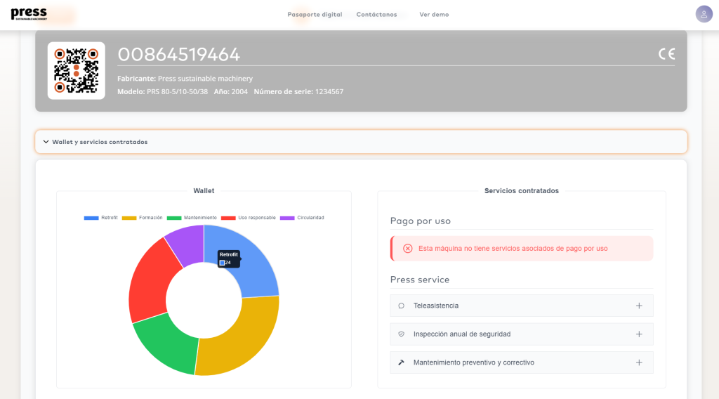Click the Inspección shield icon

pyautogui.click(x=401, y=334)
